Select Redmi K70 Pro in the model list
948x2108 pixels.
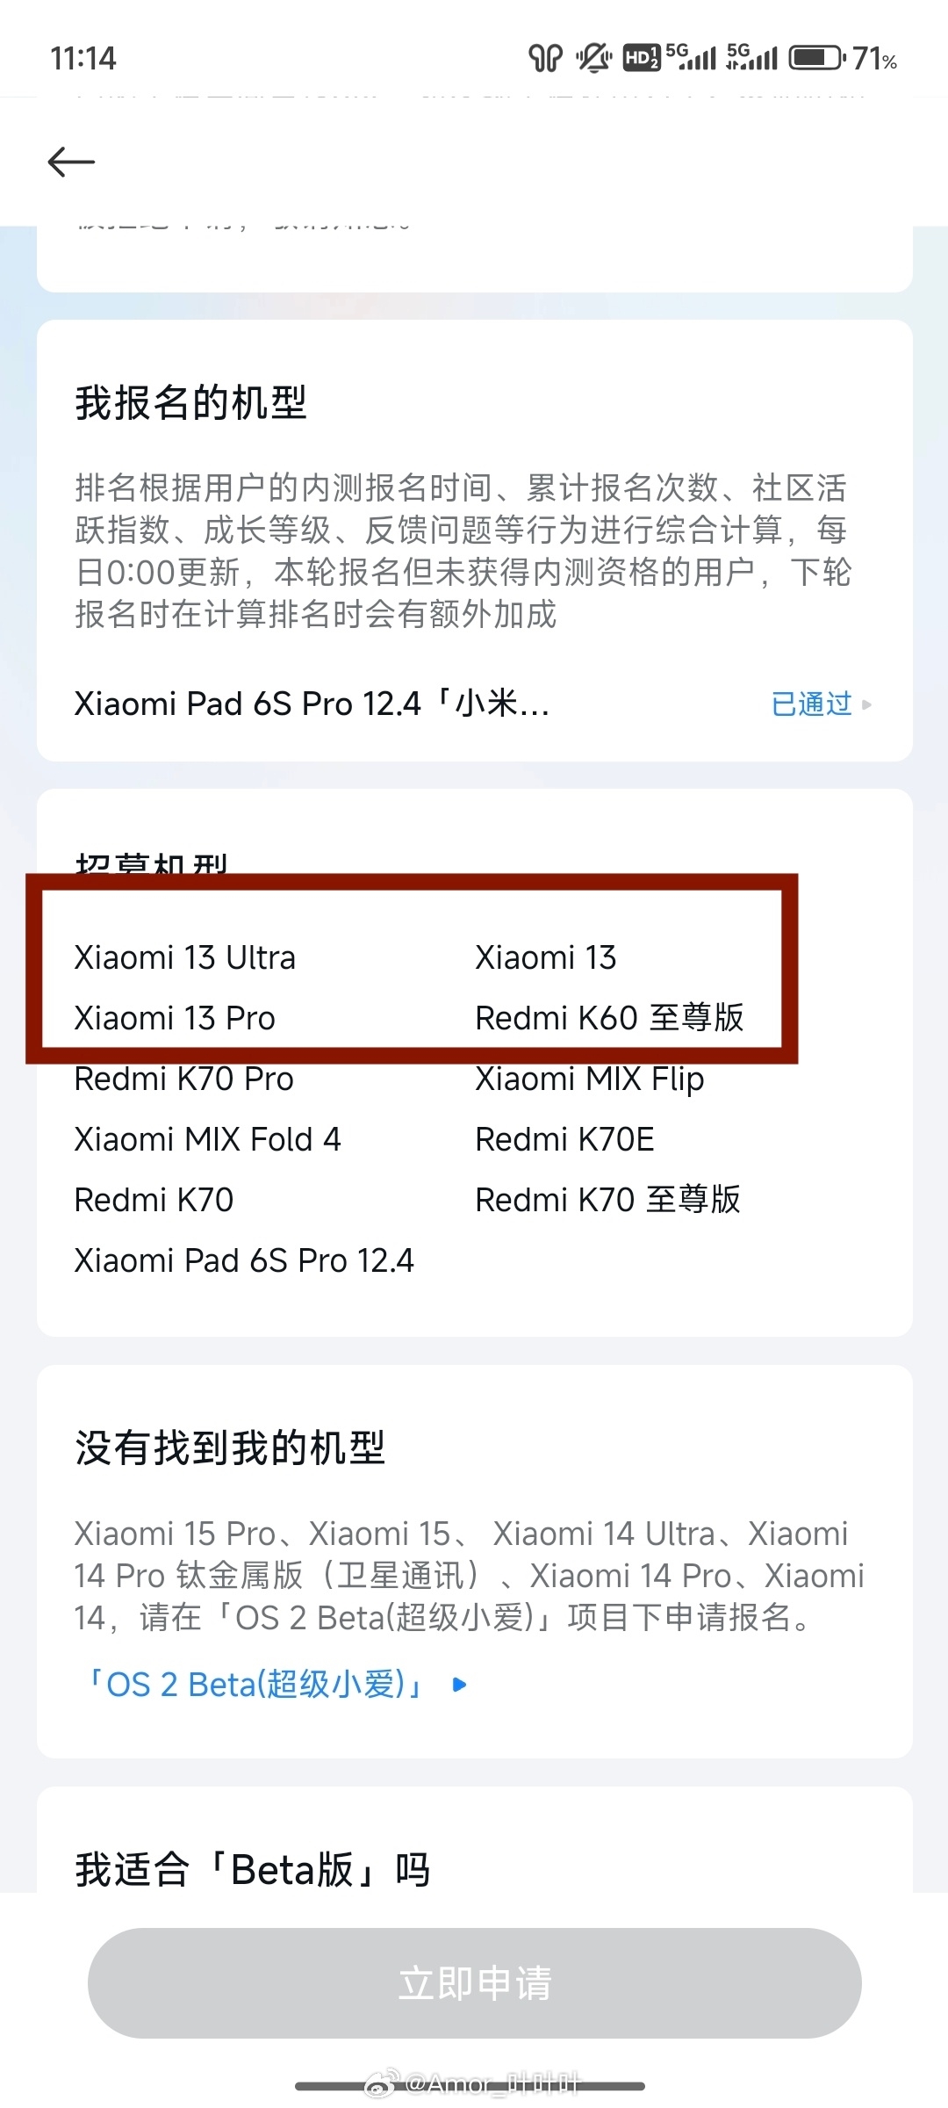(x=184, y=1079)
